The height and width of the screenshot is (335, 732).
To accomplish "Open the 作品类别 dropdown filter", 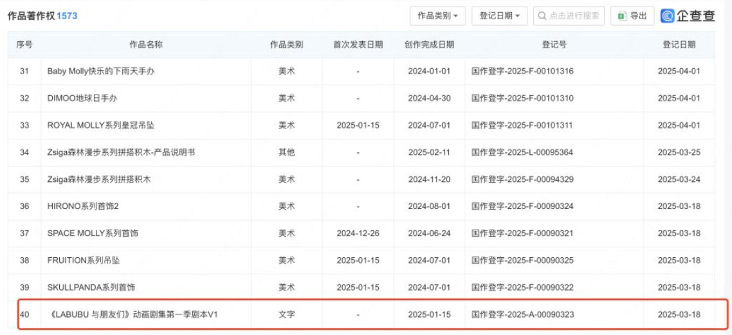I will (x=438, y=16).
